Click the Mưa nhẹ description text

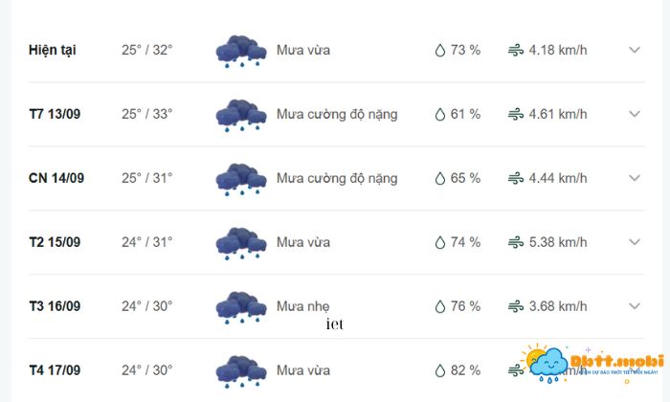(x=302, y=306)
